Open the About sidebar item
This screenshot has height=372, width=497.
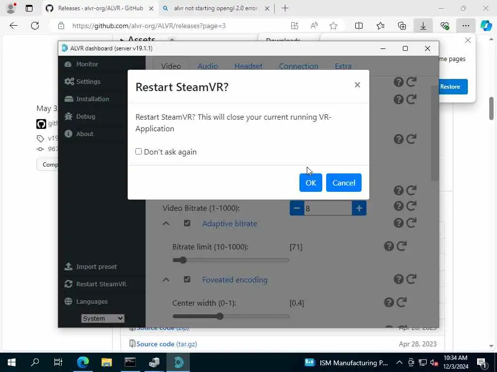[79, 134]
